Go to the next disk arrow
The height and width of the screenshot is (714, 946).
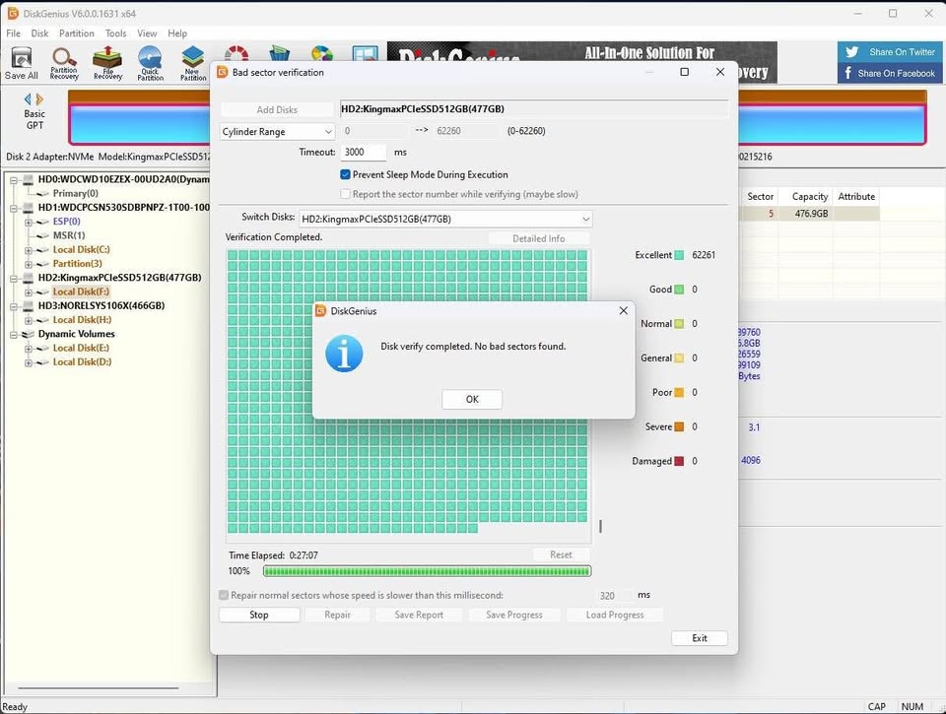click(39, 98)
